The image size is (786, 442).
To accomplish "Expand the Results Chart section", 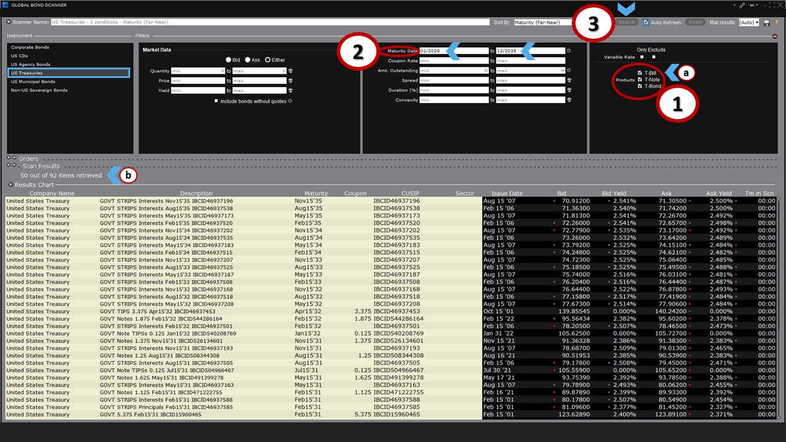I will click(10, 185).
